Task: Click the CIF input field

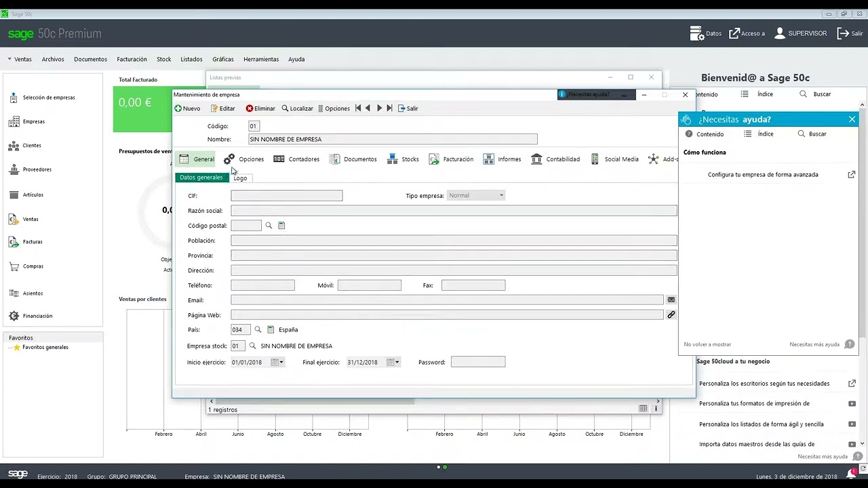Action: pyautogui.click(x=286, y=196)
